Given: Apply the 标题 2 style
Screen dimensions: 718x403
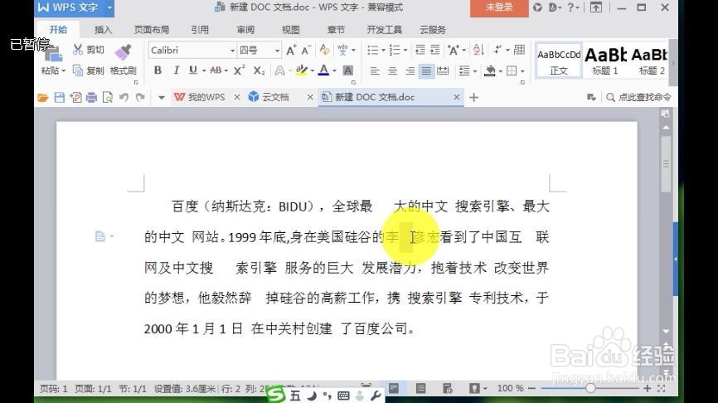Looking at the screenshot, I should coord(649,61).
